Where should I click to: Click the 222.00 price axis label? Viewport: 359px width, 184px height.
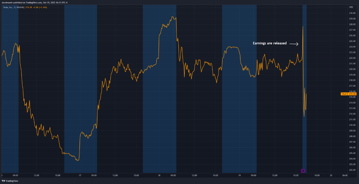pyautogui.click(x=352, y=58)
